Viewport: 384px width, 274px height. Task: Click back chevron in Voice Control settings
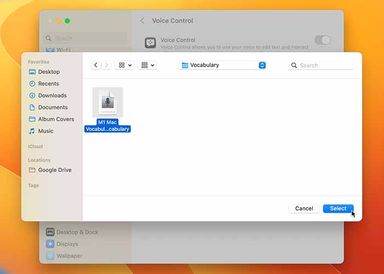(x=142, y=21)
